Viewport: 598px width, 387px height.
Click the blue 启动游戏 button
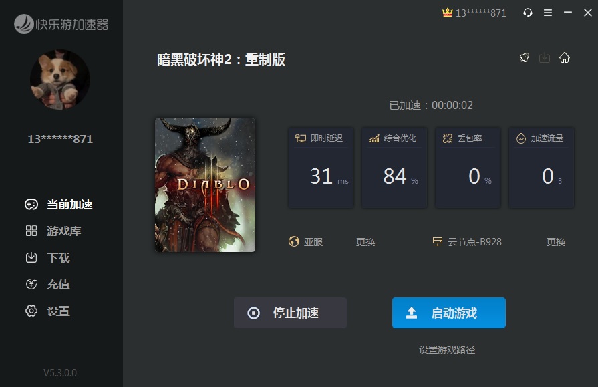[449, 313]
